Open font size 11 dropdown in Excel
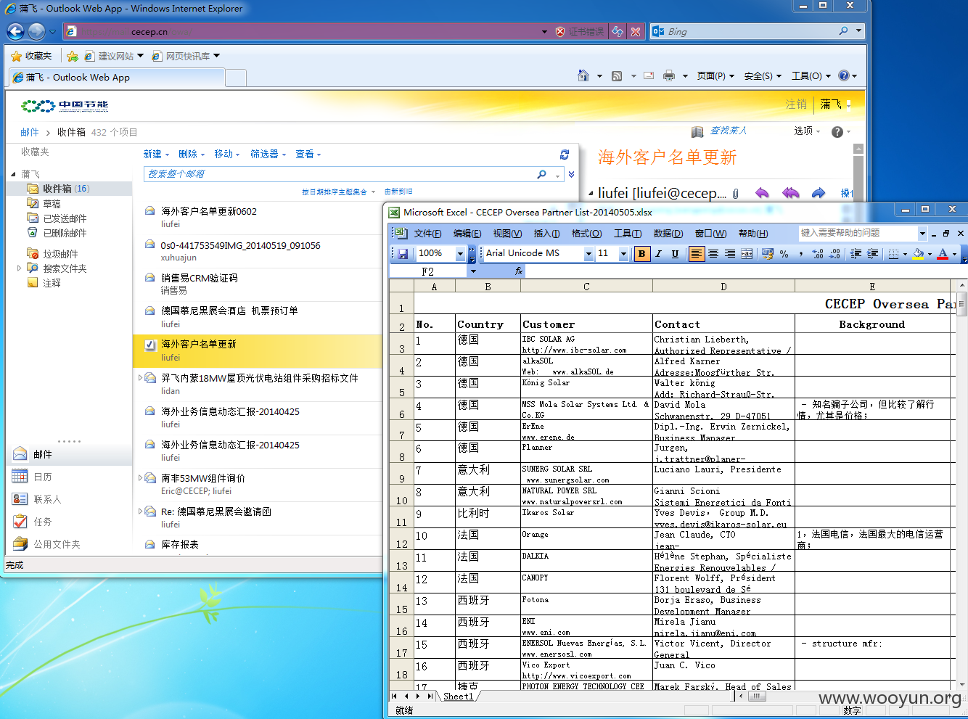 coord(623,253)
